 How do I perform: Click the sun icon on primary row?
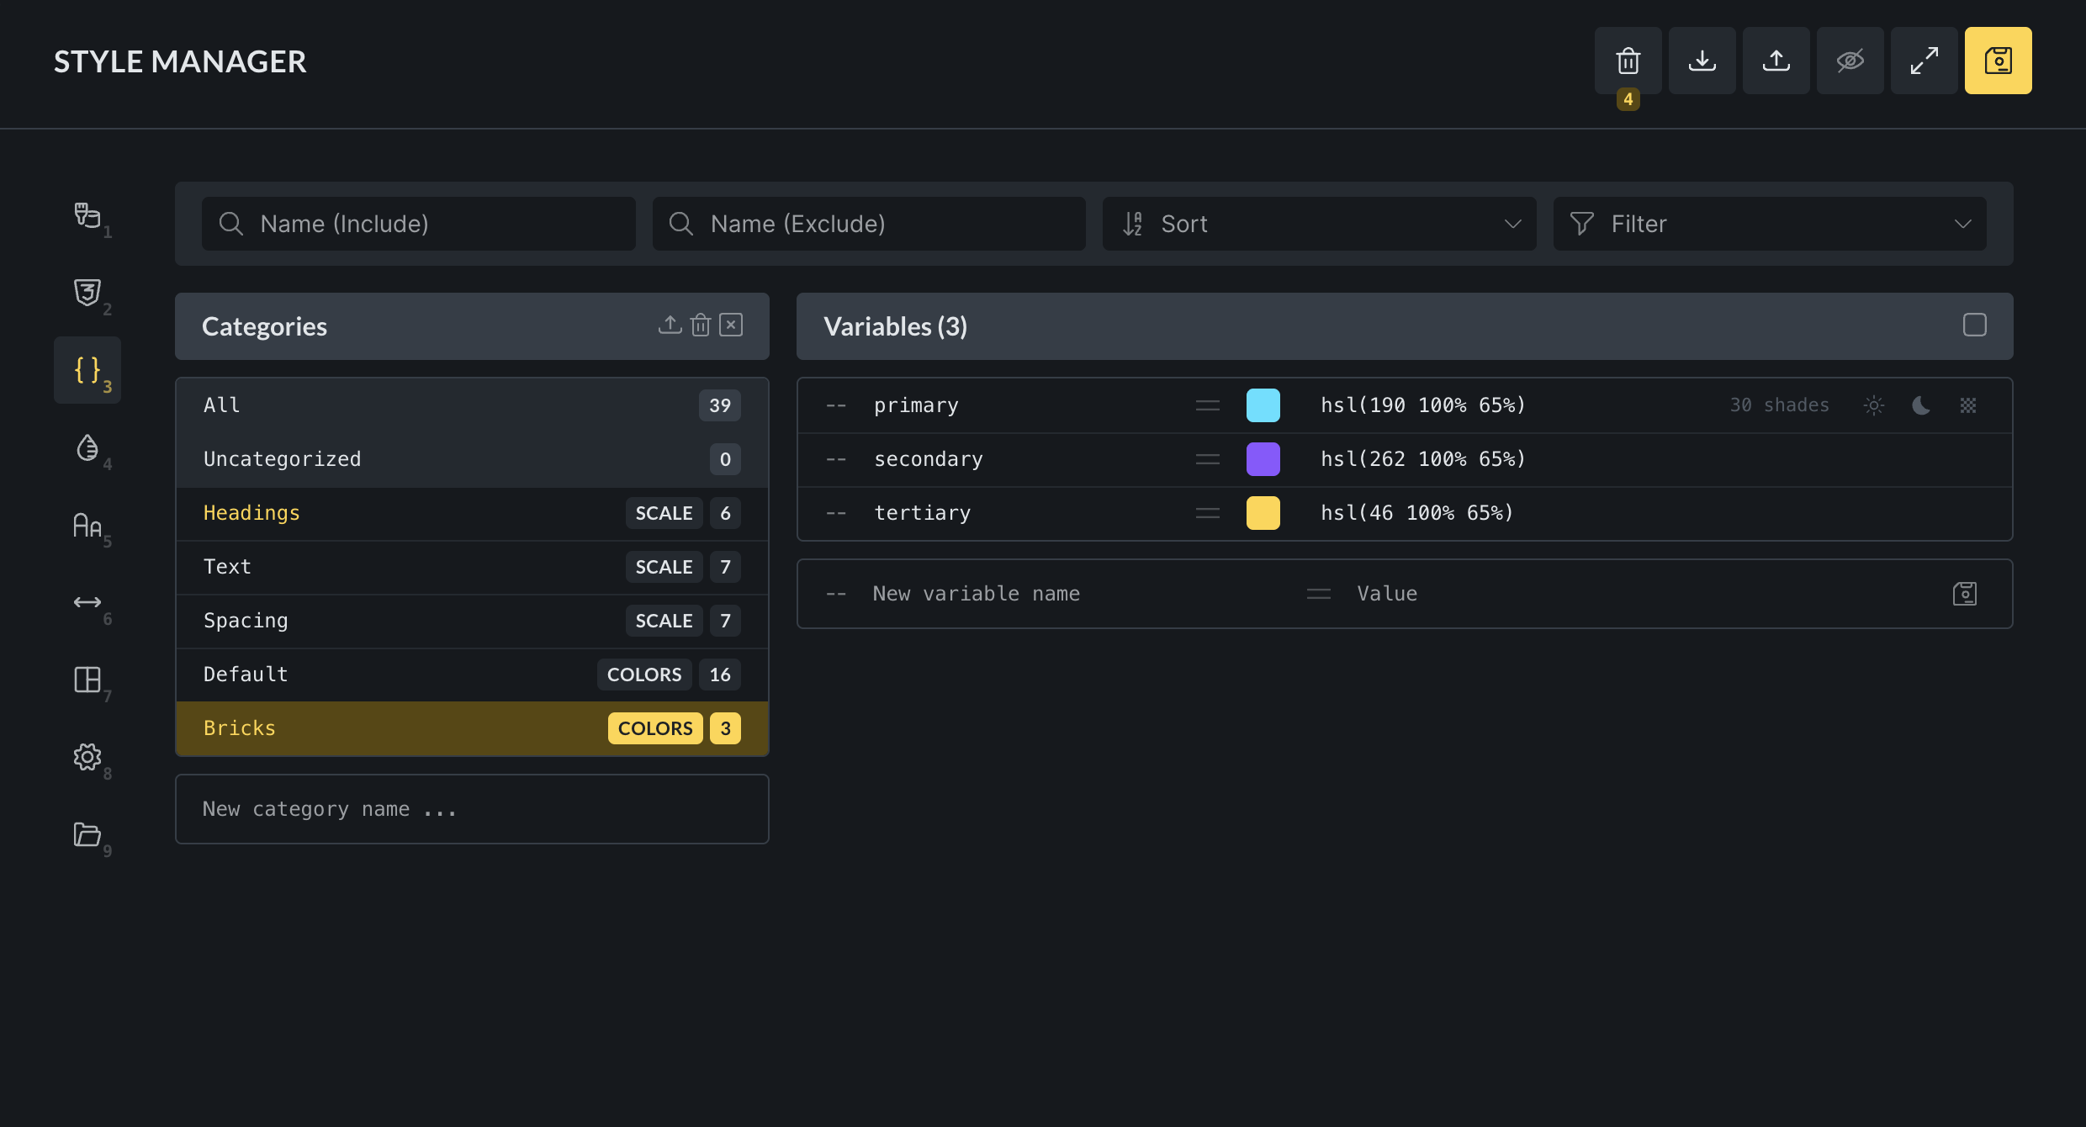pyautogui.click(x=1874, y=405)
